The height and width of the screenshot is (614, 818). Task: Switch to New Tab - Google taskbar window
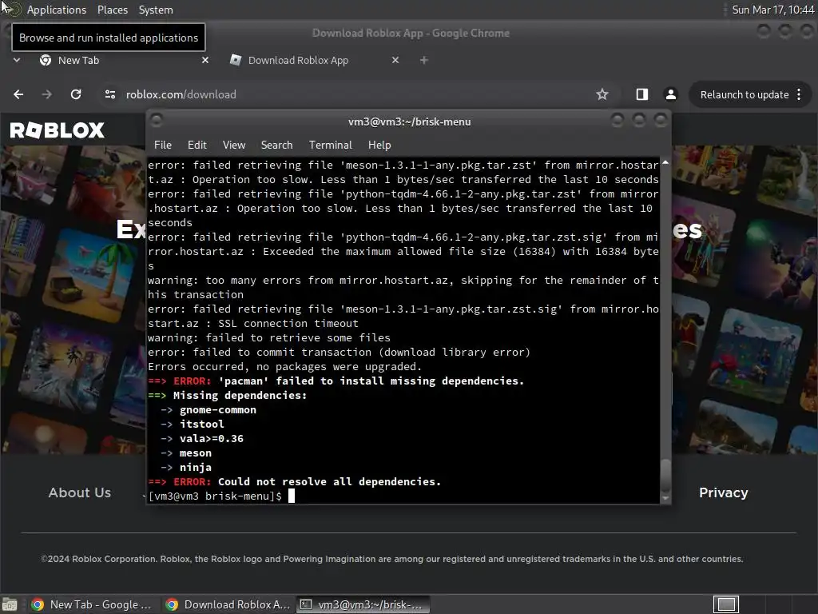click(91, 604)
